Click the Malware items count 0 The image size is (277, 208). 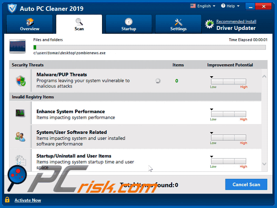(x=177, y=81)
